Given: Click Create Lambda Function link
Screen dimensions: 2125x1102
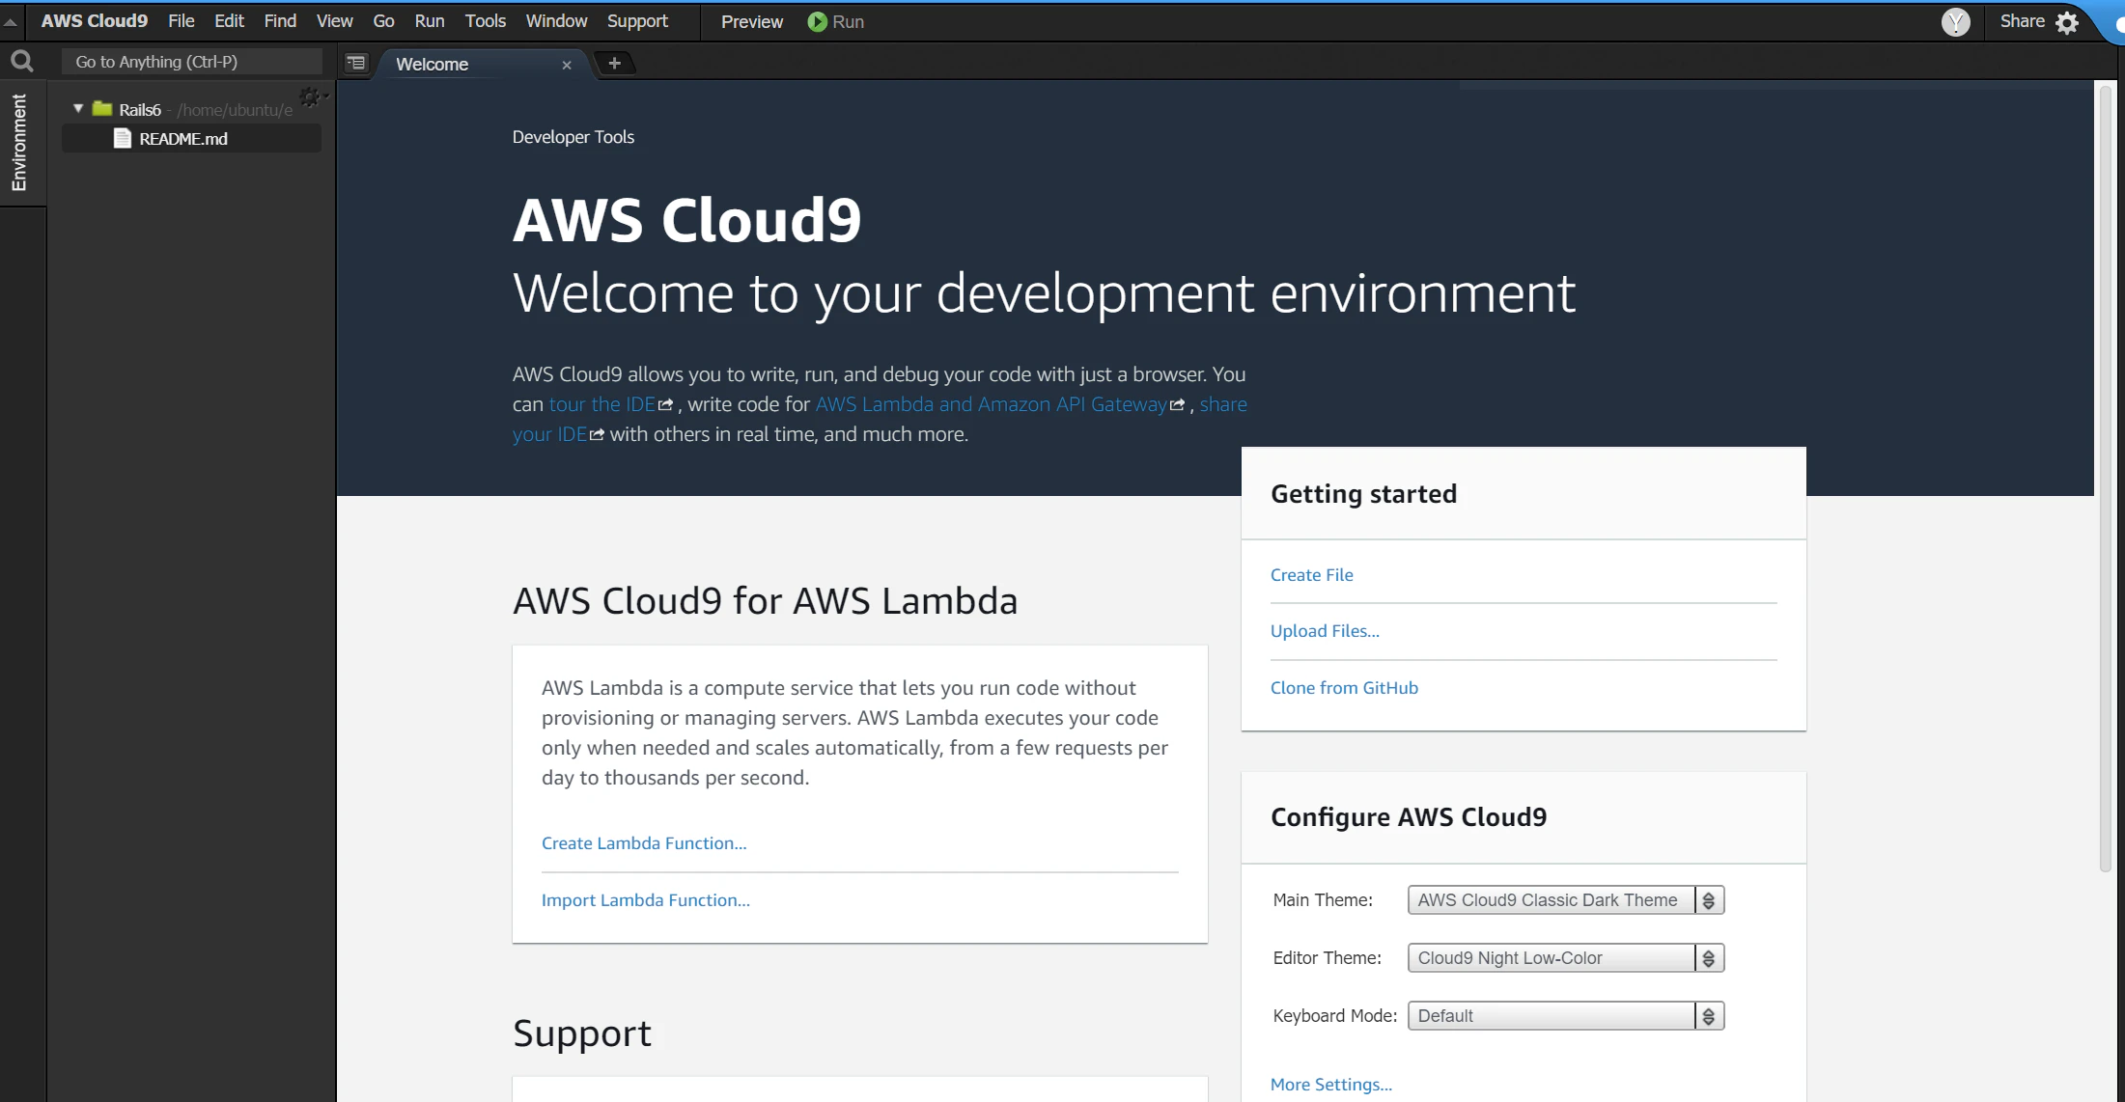Looking at the screenshot, I should [x=644, y=843].
